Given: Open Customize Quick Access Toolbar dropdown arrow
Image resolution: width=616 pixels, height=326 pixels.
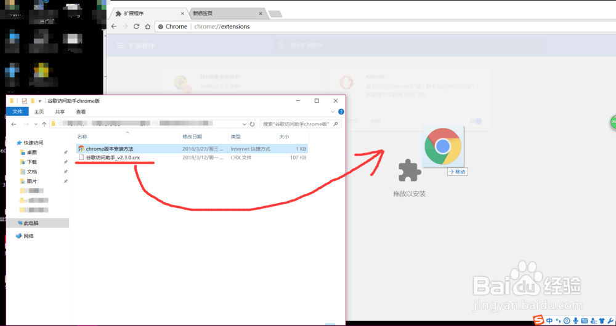Looking at the screenshot, I should 39,101.
